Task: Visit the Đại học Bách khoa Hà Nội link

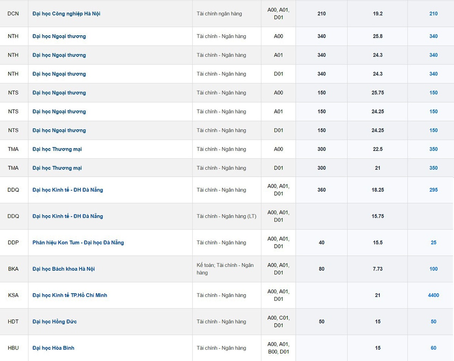Action: tap(64, 269)
